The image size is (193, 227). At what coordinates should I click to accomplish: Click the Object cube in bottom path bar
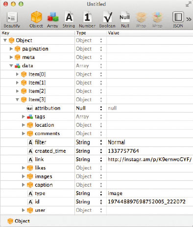click(x=10, y=221)
